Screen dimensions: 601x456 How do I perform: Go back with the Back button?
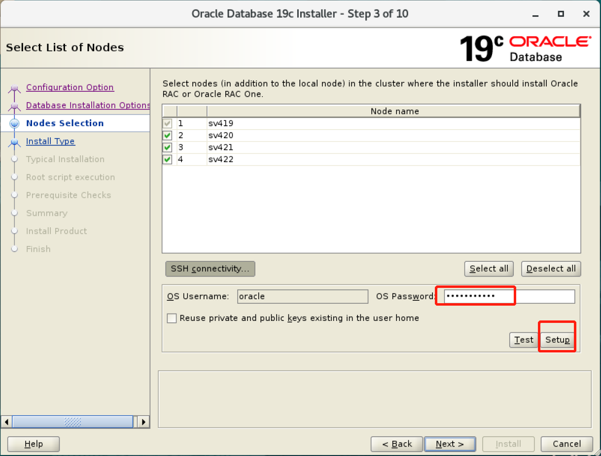(397, 444)
